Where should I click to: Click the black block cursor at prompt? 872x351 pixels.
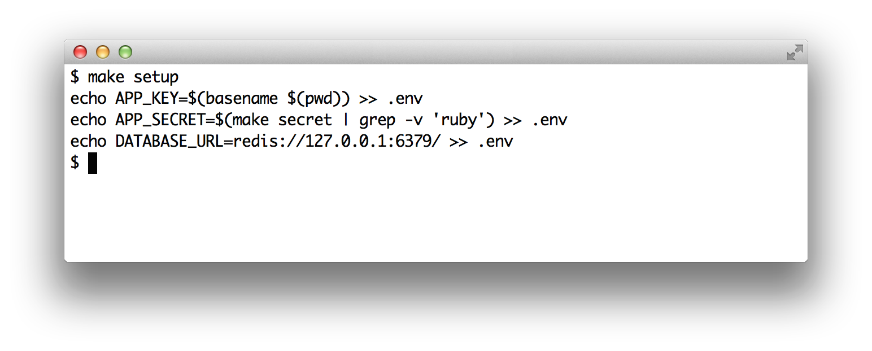[x=93, y=163]
